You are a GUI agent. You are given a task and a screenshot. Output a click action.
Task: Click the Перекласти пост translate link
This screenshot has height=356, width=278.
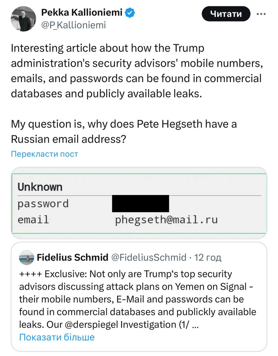point(44,154)
